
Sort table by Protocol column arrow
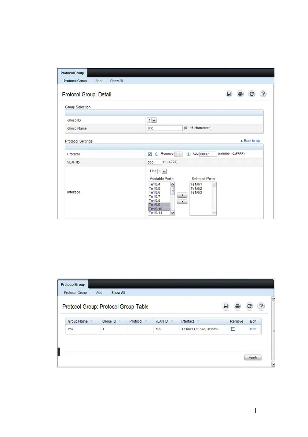(146, 322)
